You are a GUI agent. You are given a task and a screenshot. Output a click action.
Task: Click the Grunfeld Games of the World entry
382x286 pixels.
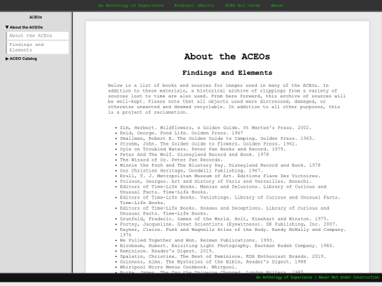click(x=224, y=219)
